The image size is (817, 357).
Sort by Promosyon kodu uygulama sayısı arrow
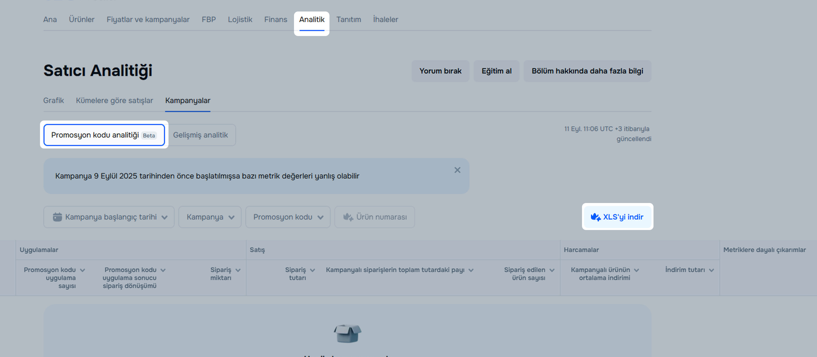point(82,270)
